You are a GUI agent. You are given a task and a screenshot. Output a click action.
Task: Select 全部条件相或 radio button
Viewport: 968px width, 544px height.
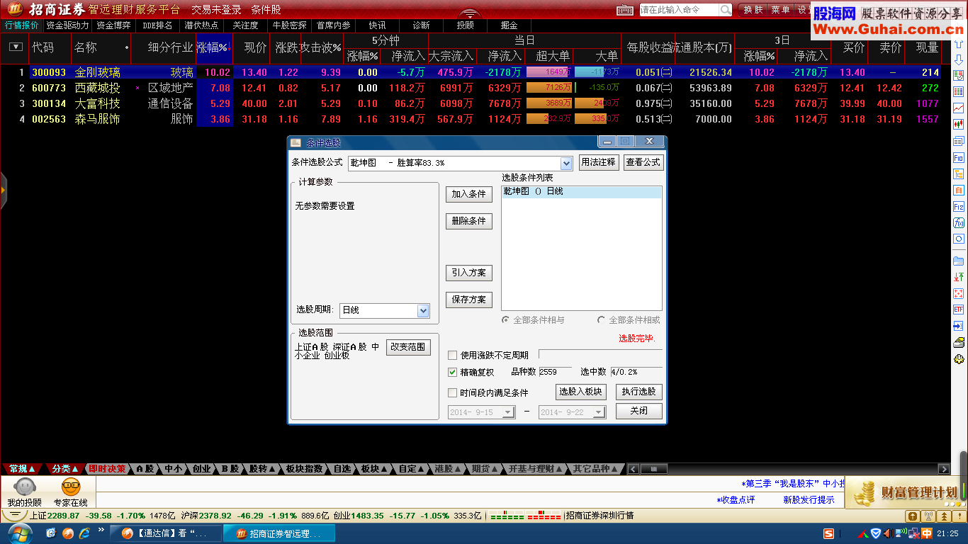click(602, 320)
